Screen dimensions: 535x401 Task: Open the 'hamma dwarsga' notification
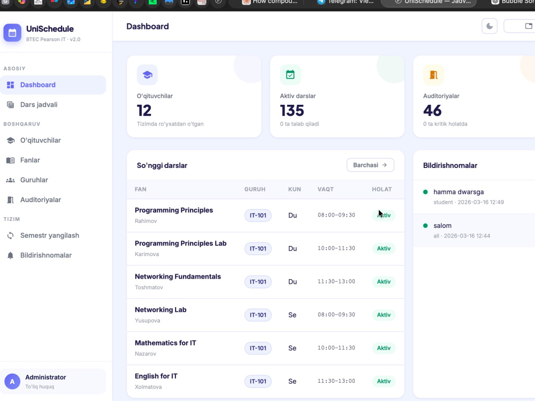click(x=474, y=197)
